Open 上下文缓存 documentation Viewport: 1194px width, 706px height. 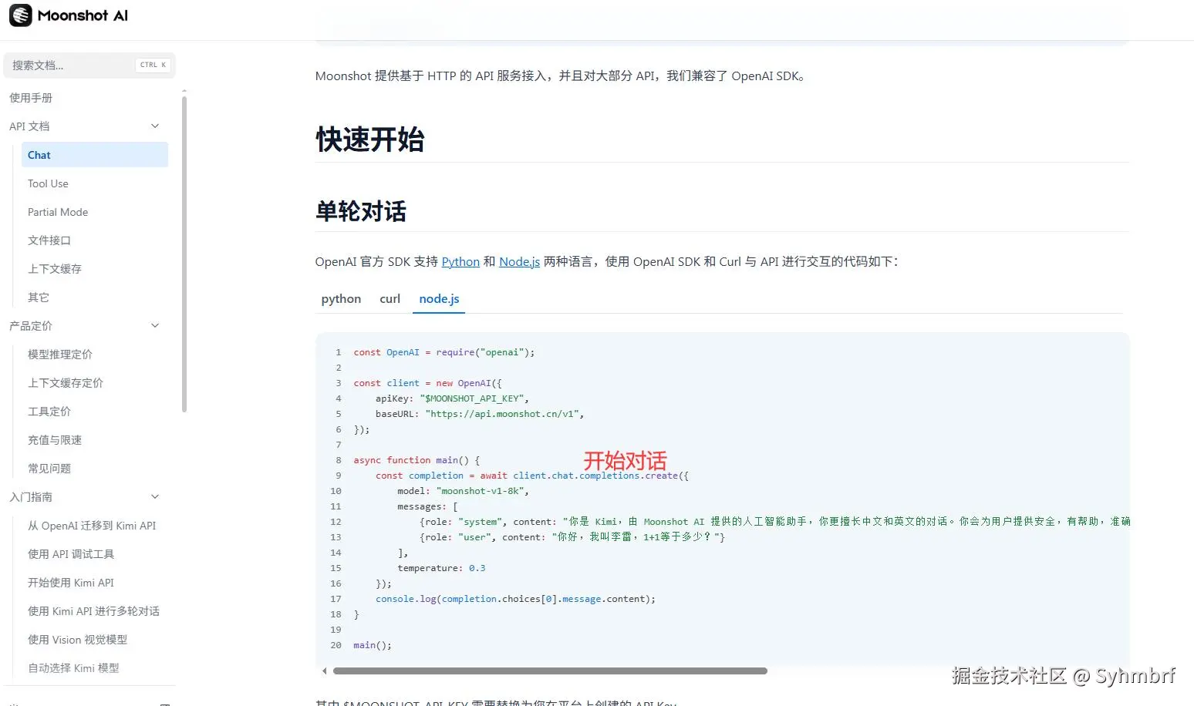[x=54, y=268]
